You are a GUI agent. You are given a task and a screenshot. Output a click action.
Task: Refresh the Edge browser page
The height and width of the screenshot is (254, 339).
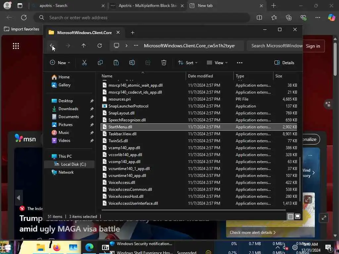coord(24,18)
